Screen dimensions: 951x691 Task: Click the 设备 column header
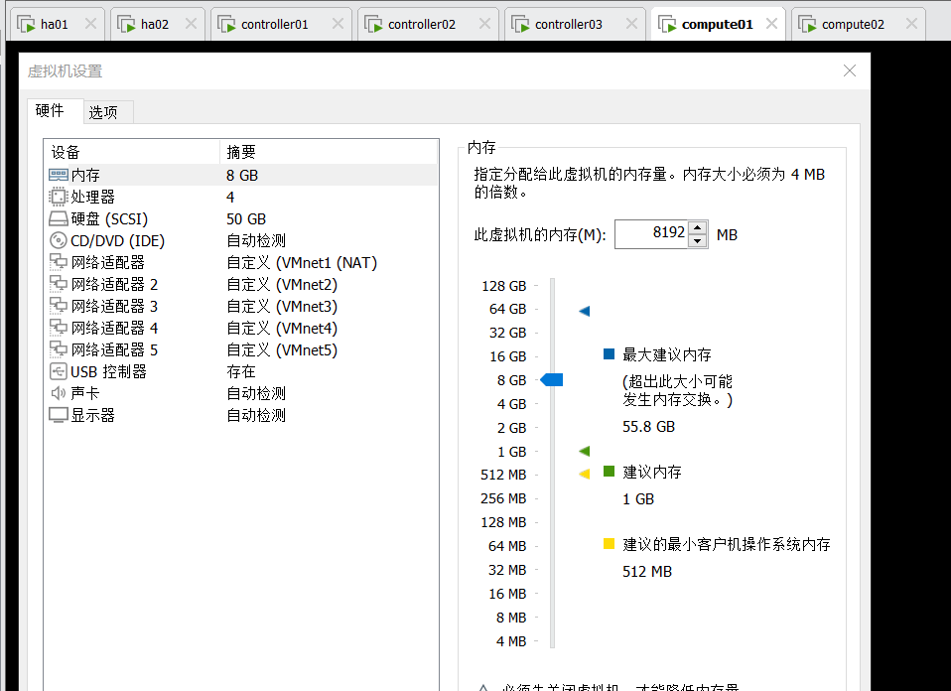(131, 152)
